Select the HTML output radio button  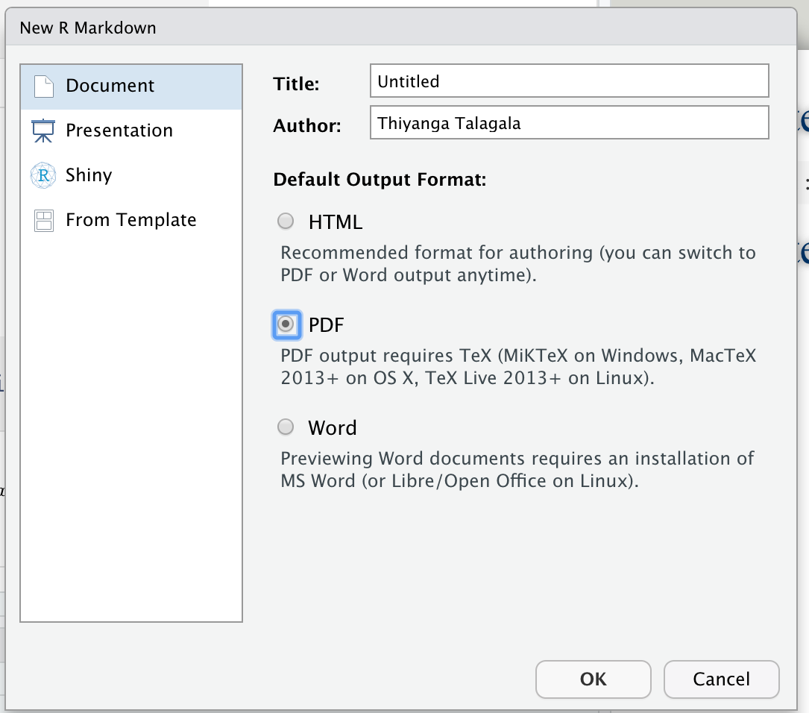(x=286, y=222)
